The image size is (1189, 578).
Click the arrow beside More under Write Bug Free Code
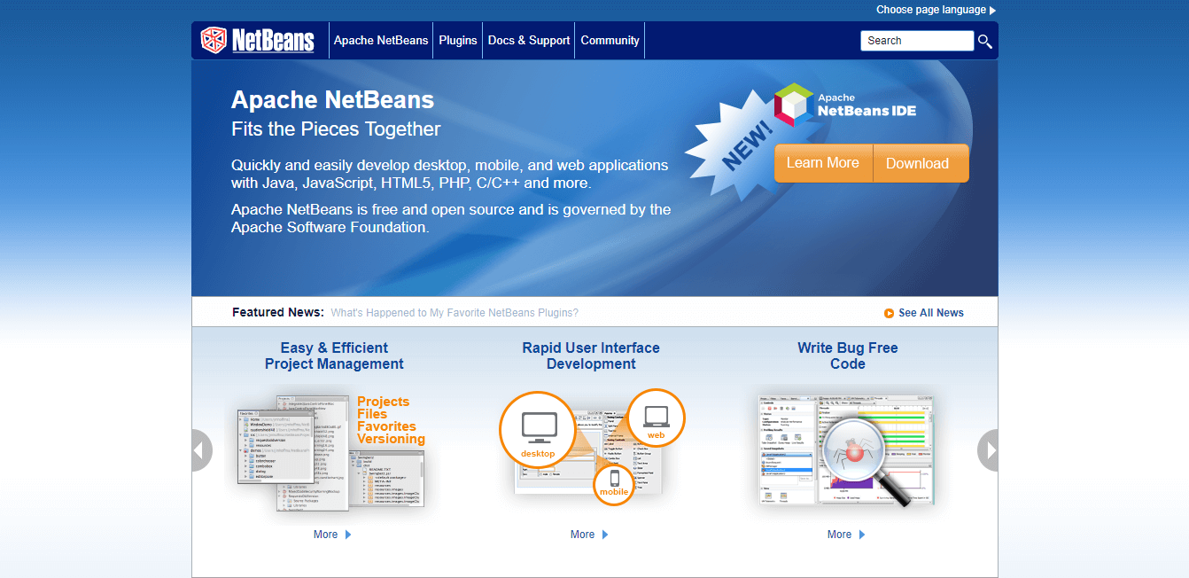tap(862, 535)
